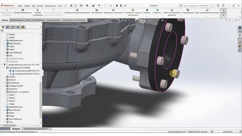The height and width of the screenshot is (136, 242).
Task: Click Условия сопряжения mate icon
Action: [x=38, y=10]
